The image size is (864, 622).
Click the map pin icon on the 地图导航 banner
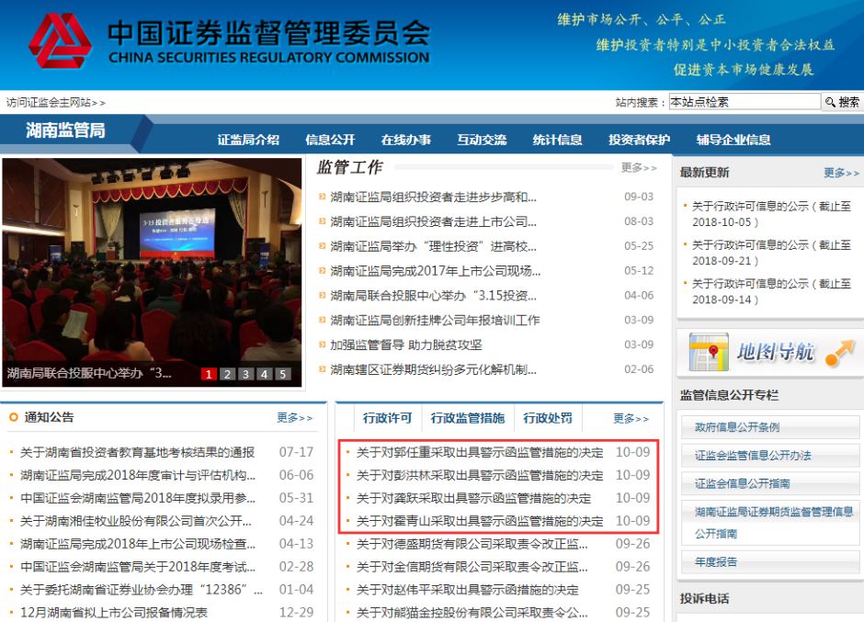coord(712,351)
